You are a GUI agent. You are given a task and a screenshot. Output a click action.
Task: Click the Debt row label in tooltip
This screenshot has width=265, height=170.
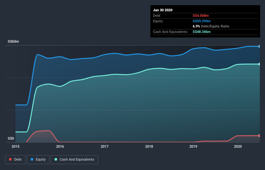pos(157,16)
